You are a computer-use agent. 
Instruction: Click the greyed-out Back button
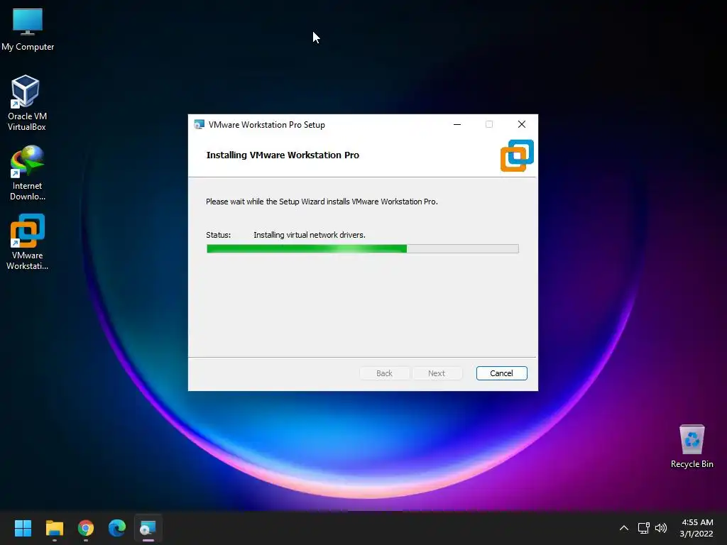click(x=384, y=373)
